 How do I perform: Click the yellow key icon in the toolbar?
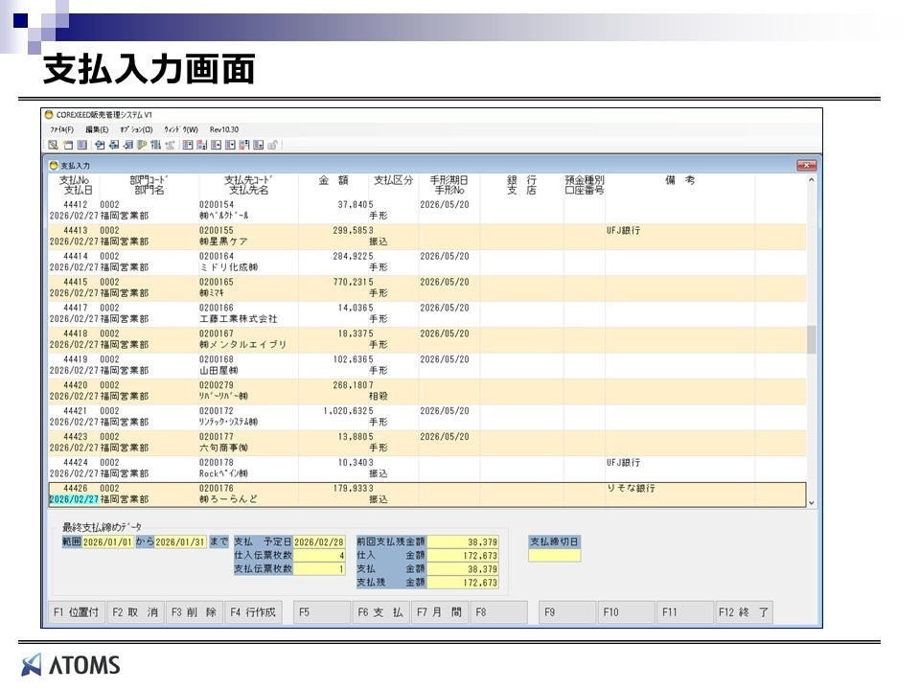pyautogui.click(x=142, y=145)
